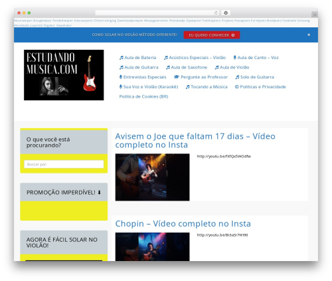Click the 'Buscar por:' search field
The image size is (332, 281).
[64, 164]
